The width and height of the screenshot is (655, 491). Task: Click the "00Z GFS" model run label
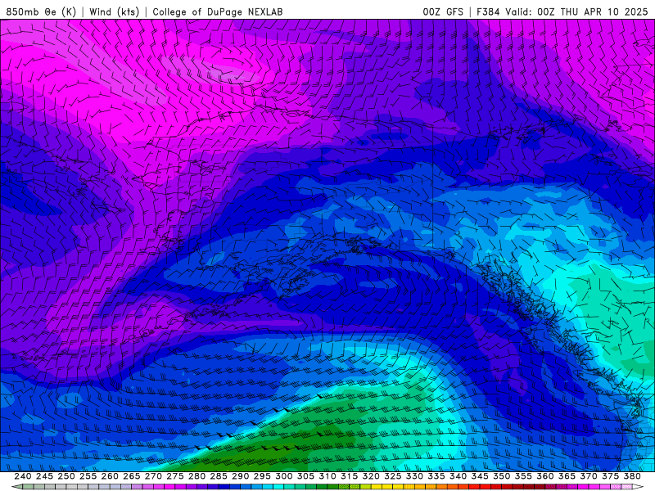(x=443, y=11)
